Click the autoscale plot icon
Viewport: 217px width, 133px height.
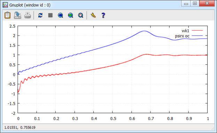coord(80,15)
